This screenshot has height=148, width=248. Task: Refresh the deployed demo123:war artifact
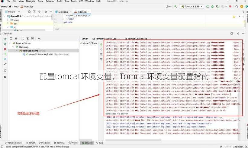(101, 54)
